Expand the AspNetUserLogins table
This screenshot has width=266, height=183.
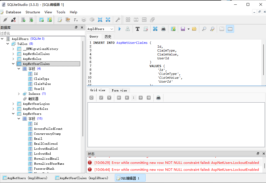(13, 104)
